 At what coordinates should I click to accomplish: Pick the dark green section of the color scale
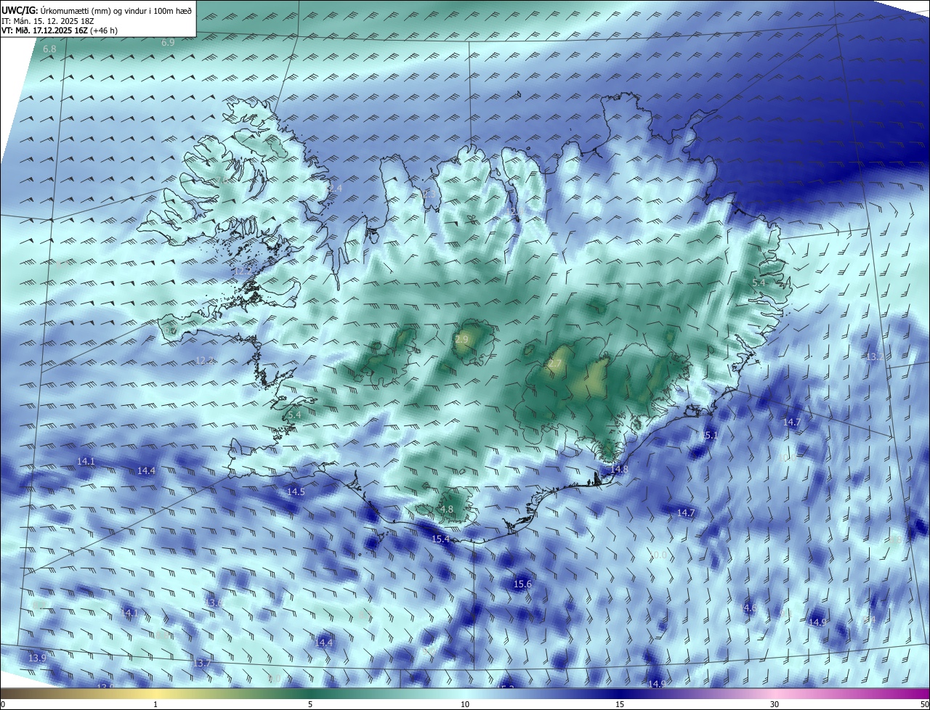[310, 693]
